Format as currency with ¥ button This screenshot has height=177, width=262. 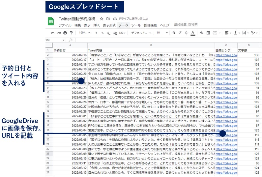[x=96, y=33]
